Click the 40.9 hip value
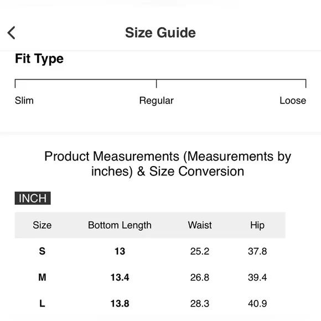The image size is (321, 321). pyautogui.click(x=257, y=303)
